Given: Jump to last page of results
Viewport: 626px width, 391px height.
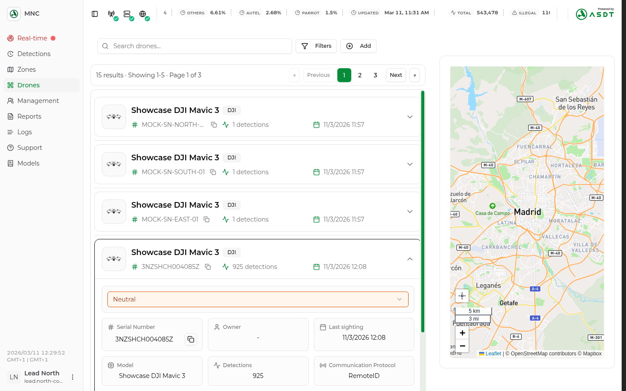Looking at the screenshot, I should [x=415, y=75].
